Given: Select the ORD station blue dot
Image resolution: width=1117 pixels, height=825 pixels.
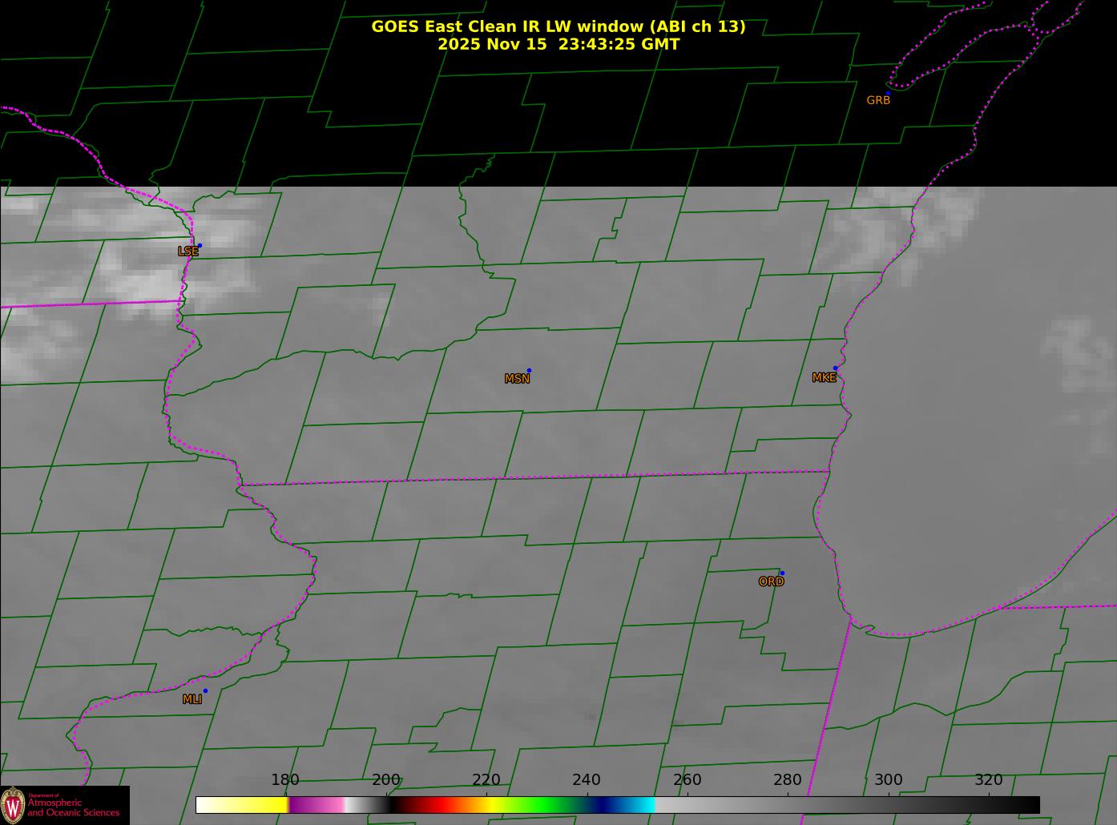Looking at the screenshot, I should pyautogui.click(x=781, y=573).
